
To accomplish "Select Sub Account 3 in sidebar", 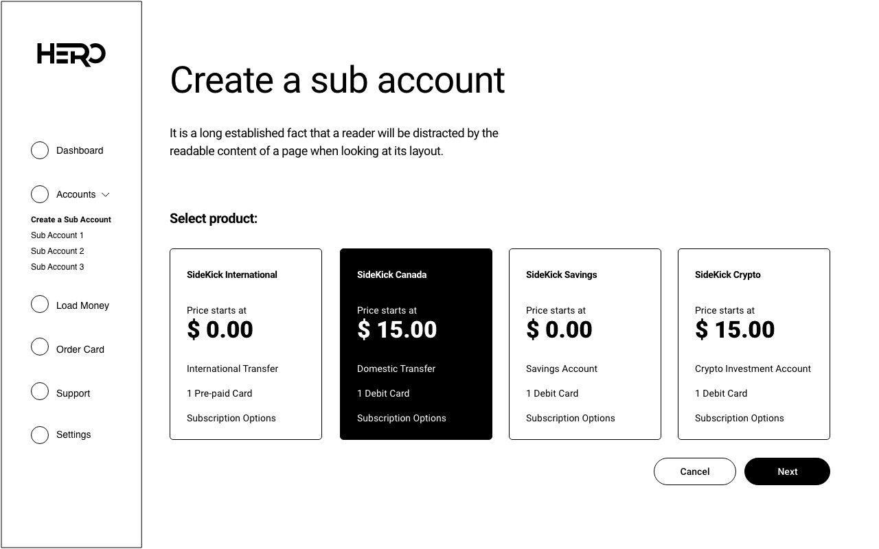I will [x=57, y=267].
